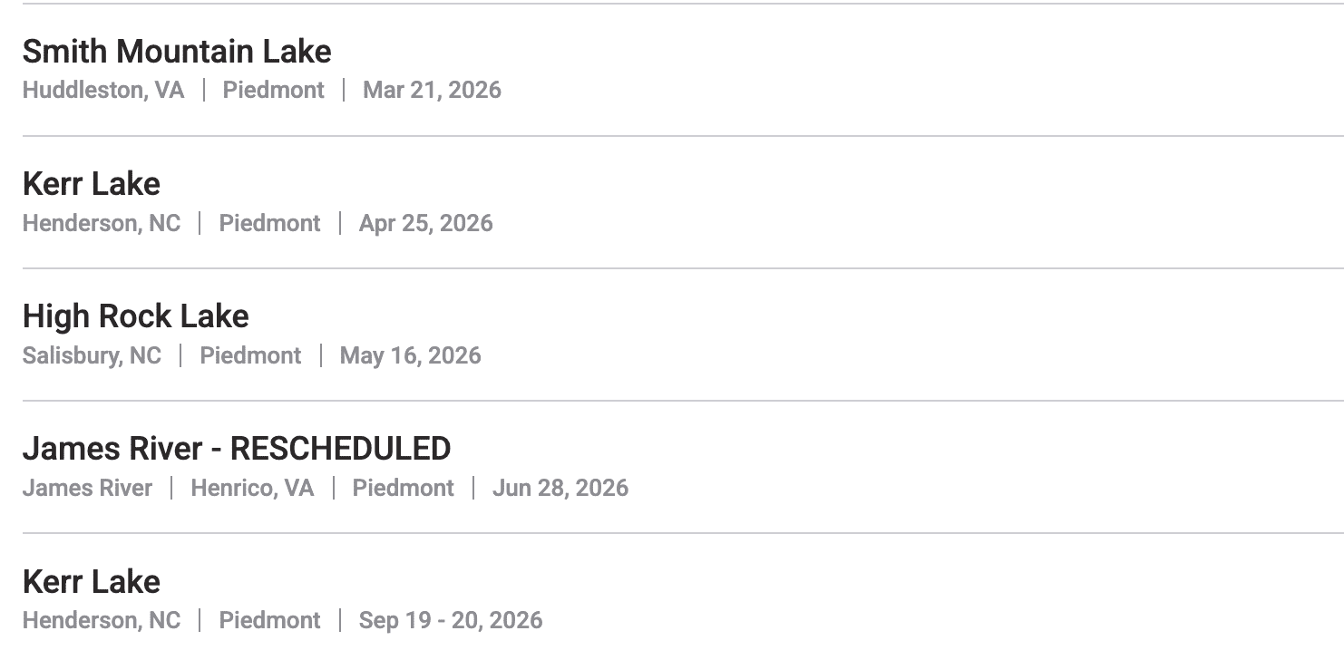Select Piedmont under Smith Mountain Lake
This screenshot has width=1344, height=660.
pyautogui.click(x=274, y=90)
